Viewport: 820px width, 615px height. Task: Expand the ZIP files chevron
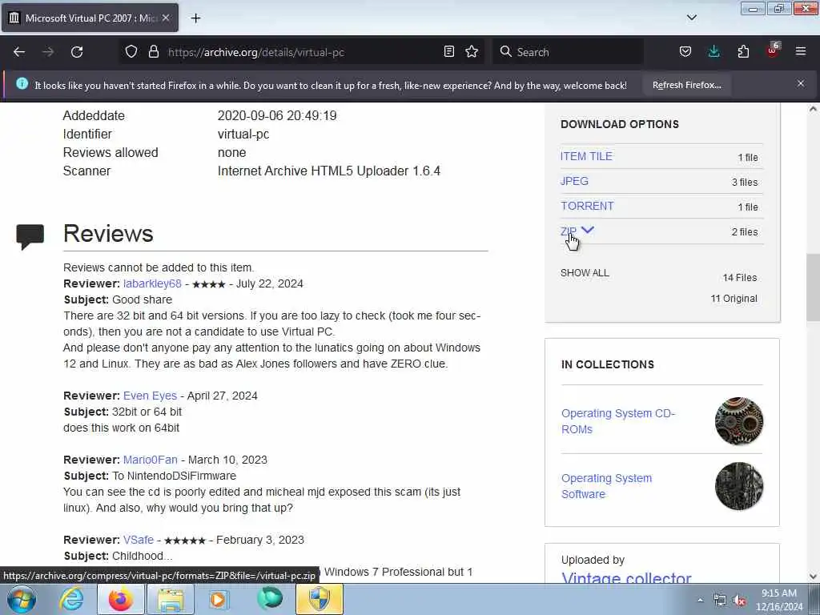pyautogui.click(x=588, y=230)
